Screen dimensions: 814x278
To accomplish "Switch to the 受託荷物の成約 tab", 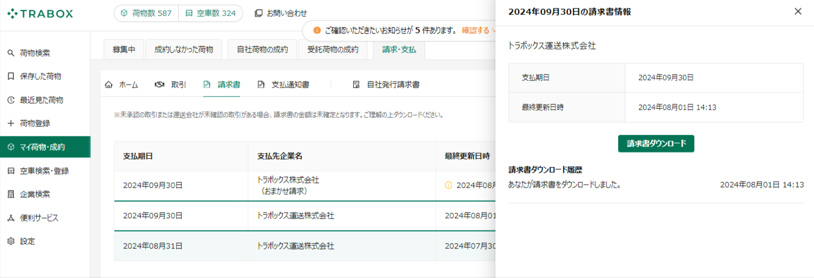I will point(333,50).
